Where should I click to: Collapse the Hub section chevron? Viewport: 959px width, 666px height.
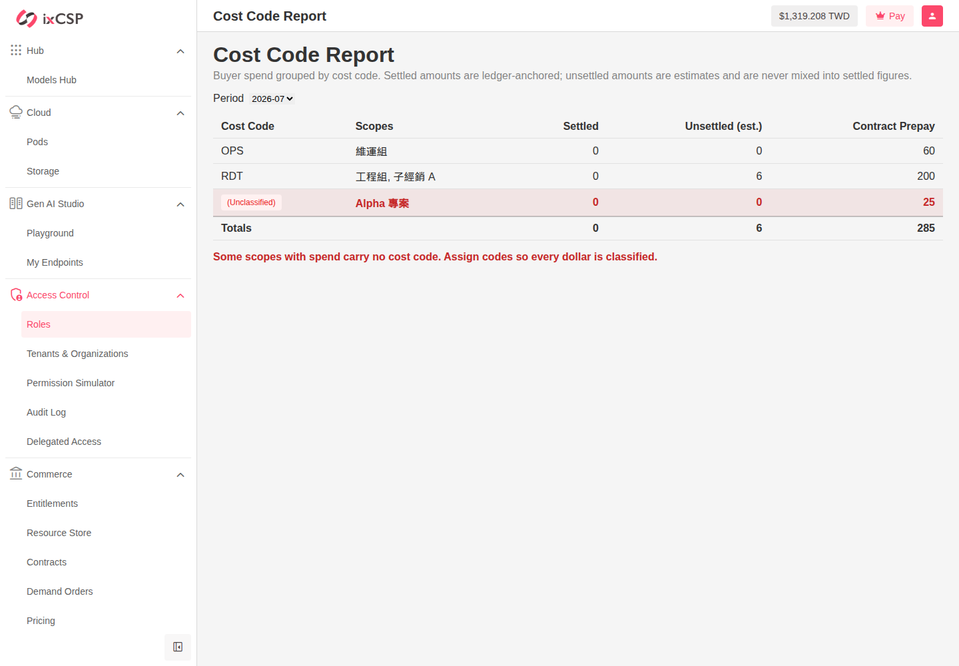(x=180, y=51)
